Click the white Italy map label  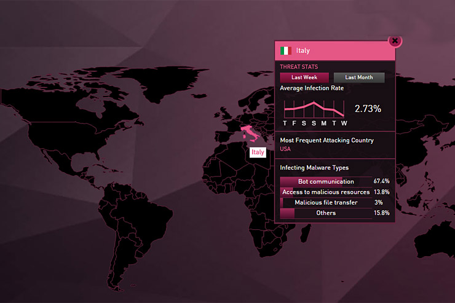click(258, 152)
